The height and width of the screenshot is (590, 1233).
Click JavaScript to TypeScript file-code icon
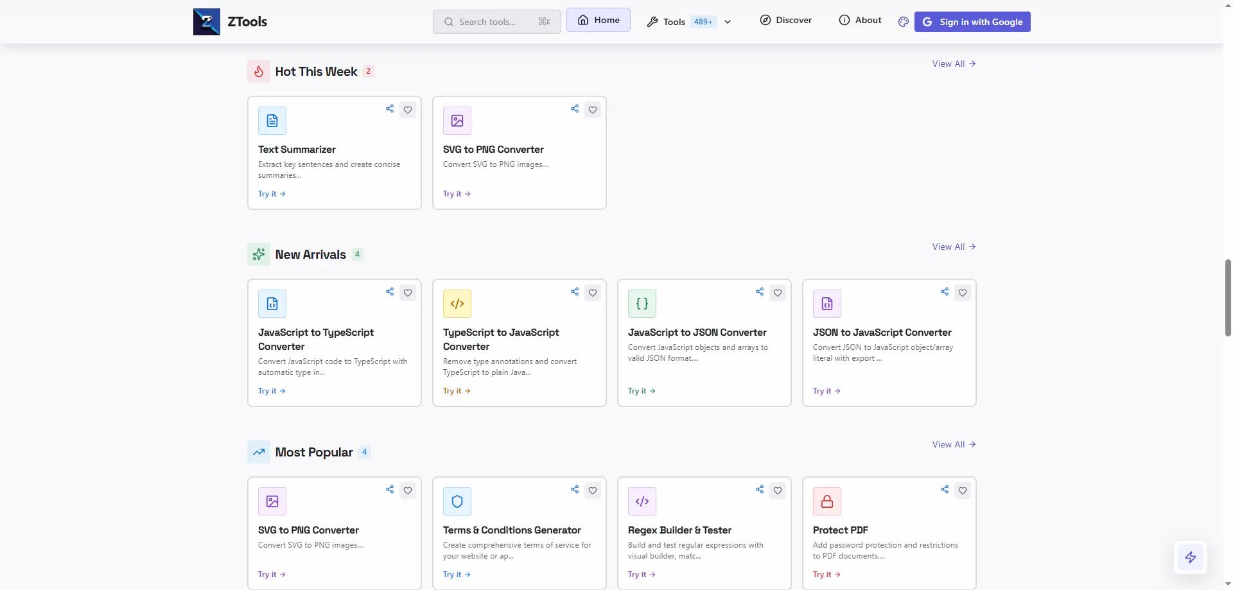[x=272, y=304]
